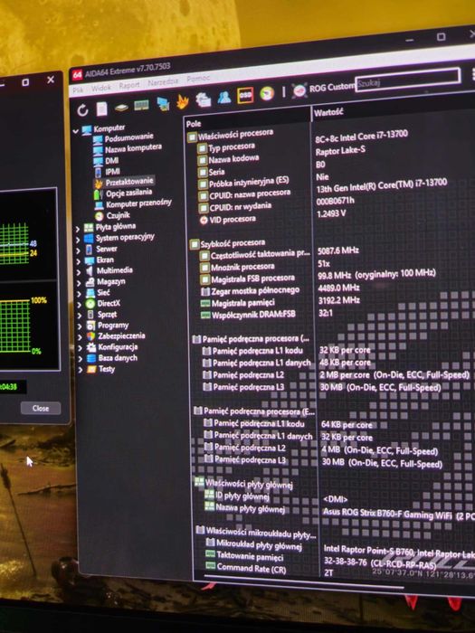475x633 pixels.
Task: Click the Opcje zasilania battery icon
Action: click(98, 194)
